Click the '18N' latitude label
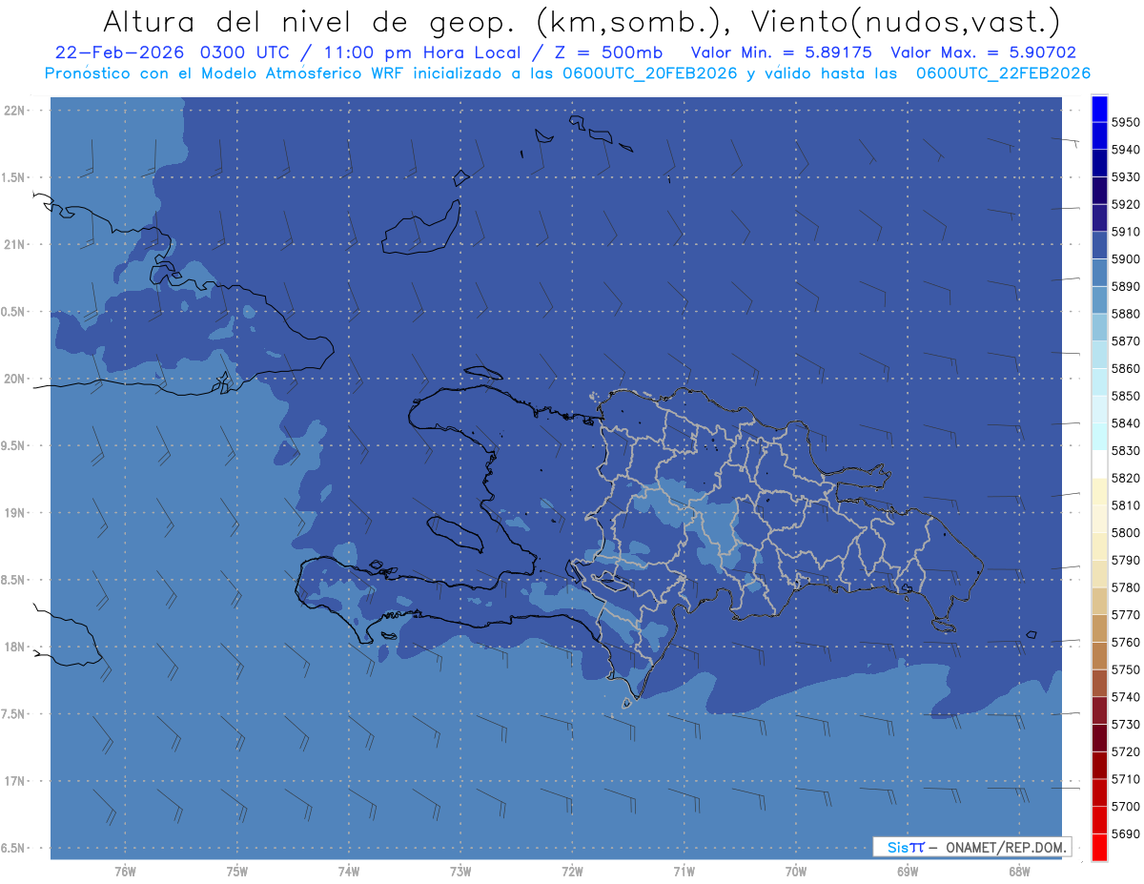The width and height of the screenshot is (1144, 884). tap(13, 647)
